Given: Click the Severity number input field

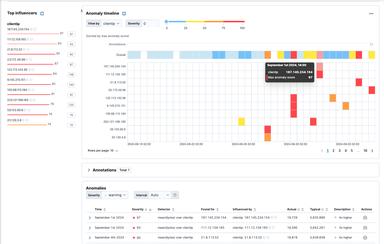Looking at the screenshot, I should [150, 24].
